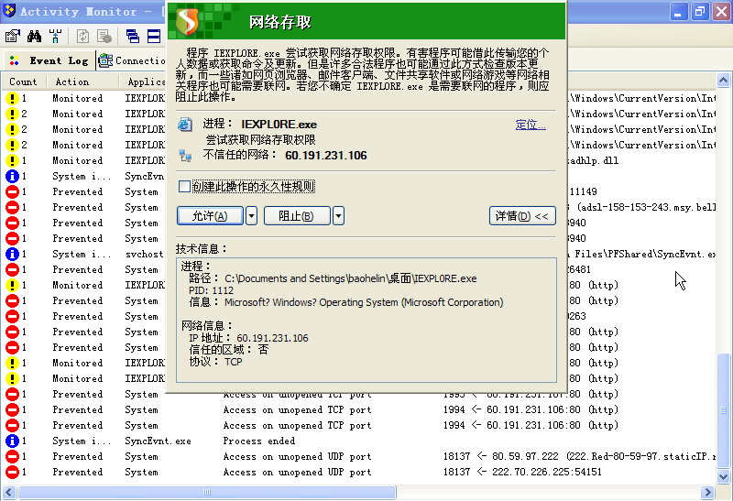This screenshot has height=501, width=733.
Task: Click the IEXPLORE.exe path in technical info
Action: click(351, 278)
